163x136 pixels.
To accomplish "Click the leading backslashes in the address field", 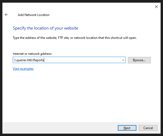I will pos(15,60).
